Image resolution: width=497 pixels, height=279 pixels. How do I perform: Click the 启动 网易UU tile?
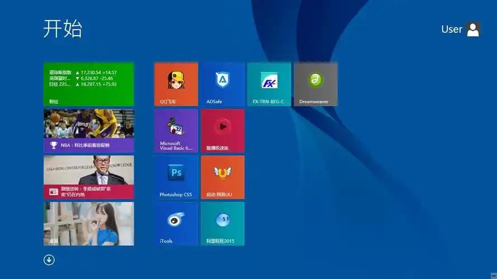pyautogui.click(x=223, y=177)
